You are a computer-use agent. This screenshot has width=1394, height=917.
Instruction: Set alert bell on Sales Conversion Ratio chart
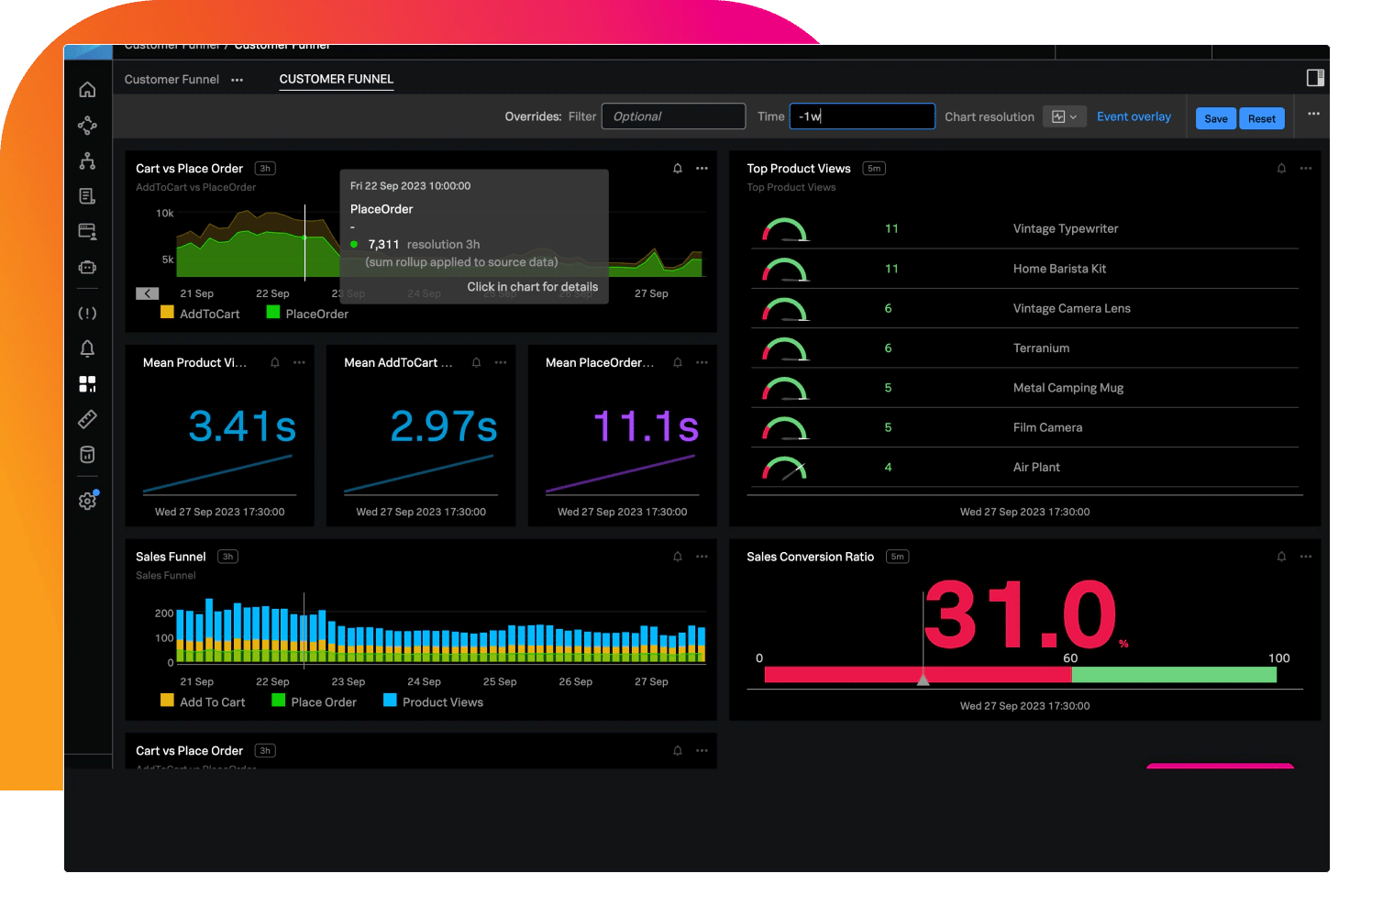tap(1281, 557)
